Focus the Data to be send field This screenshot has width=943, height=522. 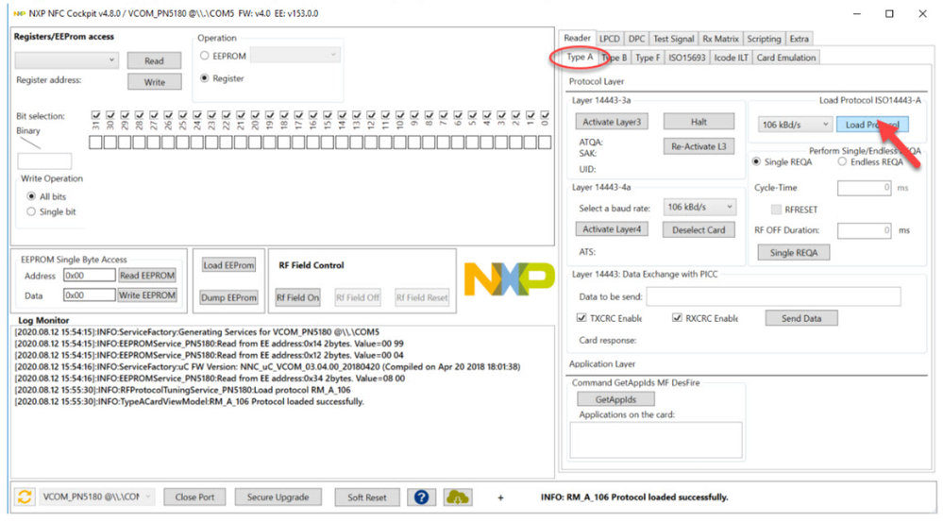point(773,296)
